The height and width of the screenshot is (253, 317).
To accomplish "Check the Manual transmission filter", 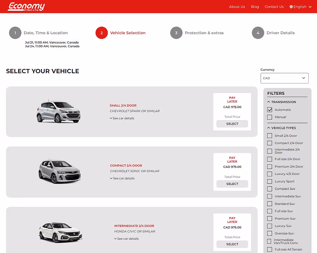I will pyautogui.click(x=270, y=117).
